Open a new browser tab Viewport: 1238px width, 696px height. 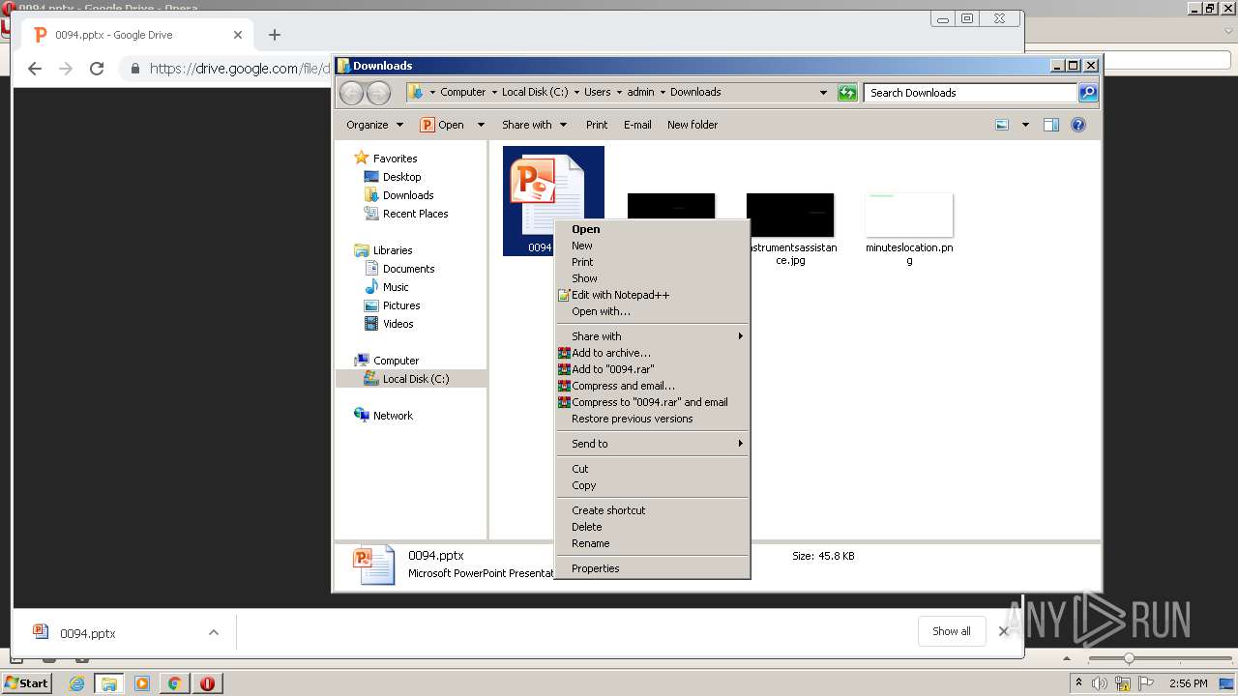(275, 35)
